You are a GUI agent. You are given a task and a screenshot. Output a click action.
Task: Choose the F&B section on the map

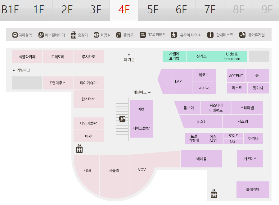pyautogui.click(x=87, y=171)
